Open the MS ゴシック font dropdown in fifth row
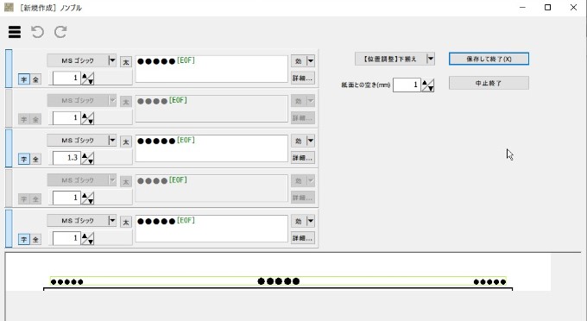 82,221
